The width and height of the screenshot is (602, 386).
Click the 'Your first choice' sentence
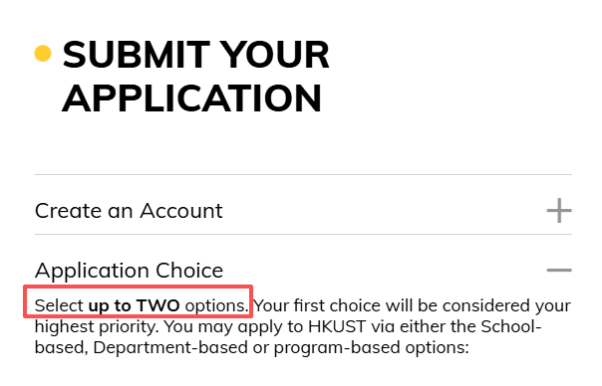(x=412, y=305)
